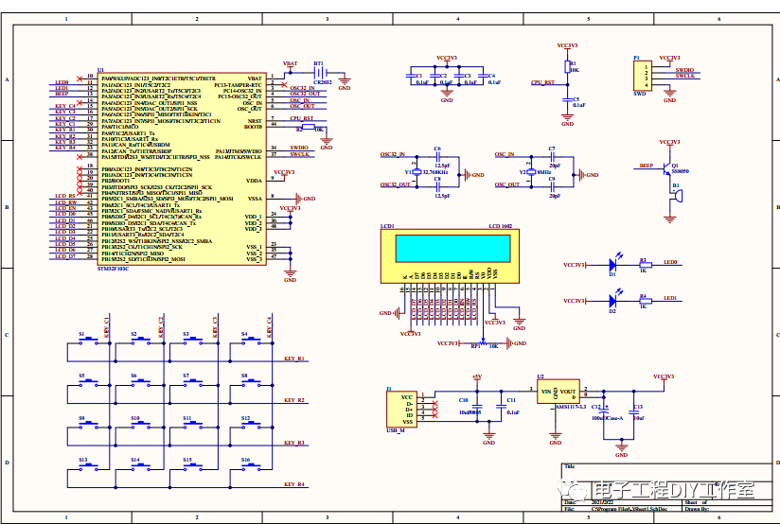Click the KEY_R2 net label by the keypad

pos(294,400)
